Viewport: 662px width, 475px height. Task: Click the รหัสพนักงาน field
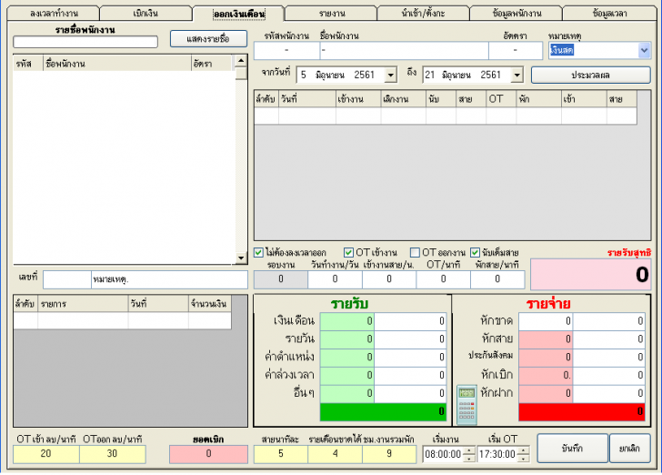tap(286, 51)
